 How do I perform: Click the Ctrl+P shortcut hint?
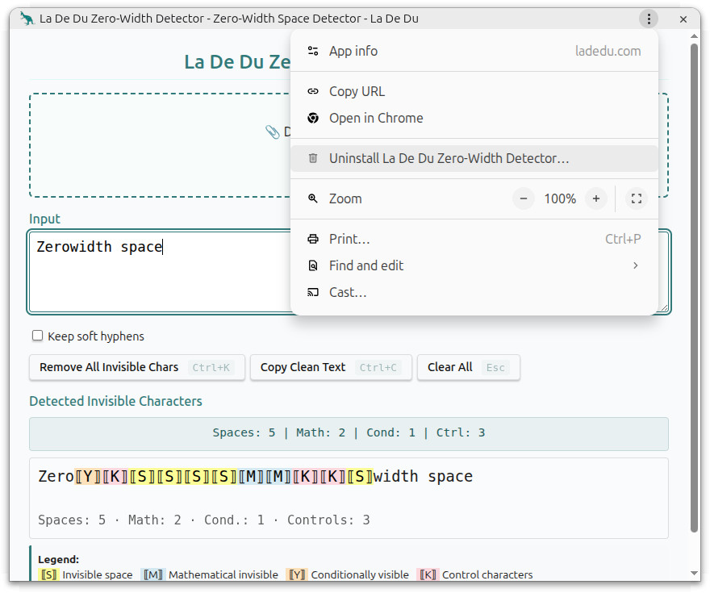click(623, 239)
